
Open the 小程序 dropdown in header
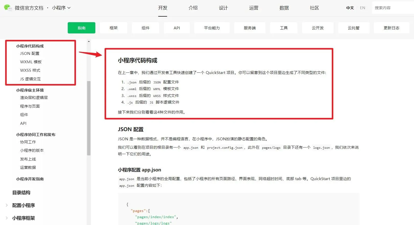click(61, 8)
